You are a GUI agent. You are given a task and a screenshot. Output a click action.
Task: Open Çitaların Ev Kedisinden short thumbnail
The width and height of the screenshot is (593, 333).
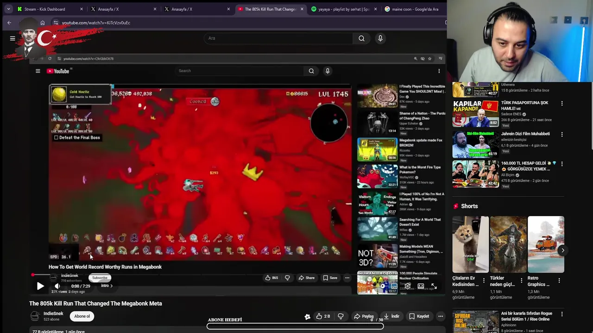pos(470,244)
